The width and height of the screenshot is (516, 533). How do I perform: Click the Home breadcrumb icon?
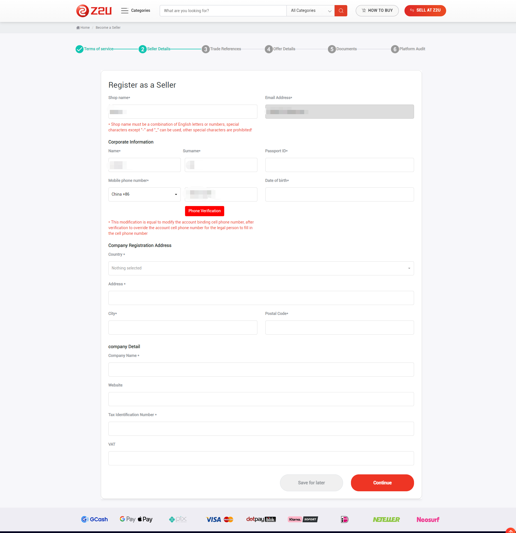[x=78, y=28]
